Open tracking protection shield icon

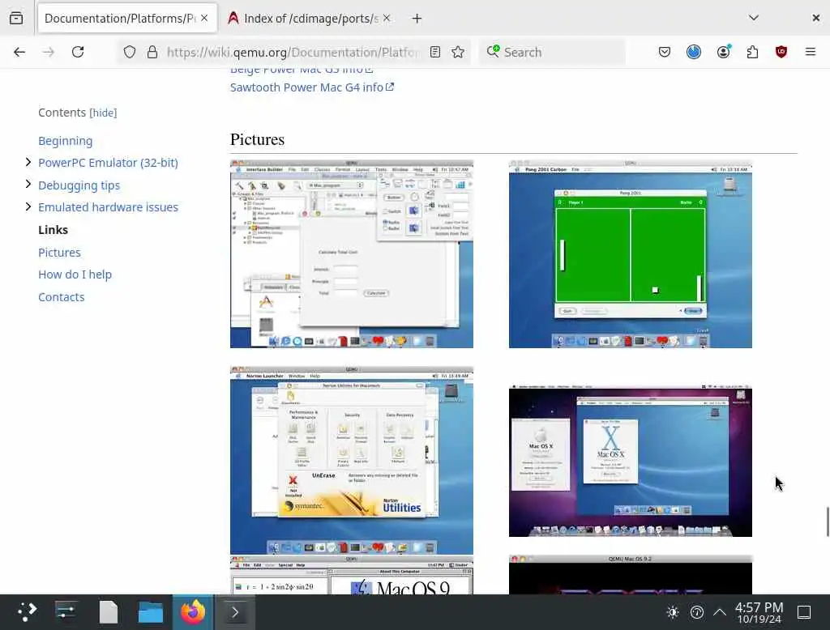click(130, 52)
